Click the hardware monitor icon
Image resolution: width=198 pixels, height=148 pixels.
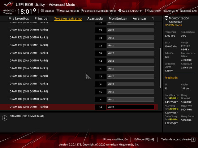pyautogui.click(x=166, y=18)
